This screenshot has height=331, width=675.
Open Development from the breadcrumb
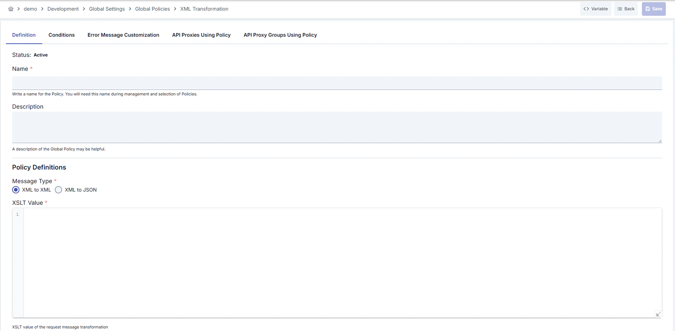click(x=63, y=8)
